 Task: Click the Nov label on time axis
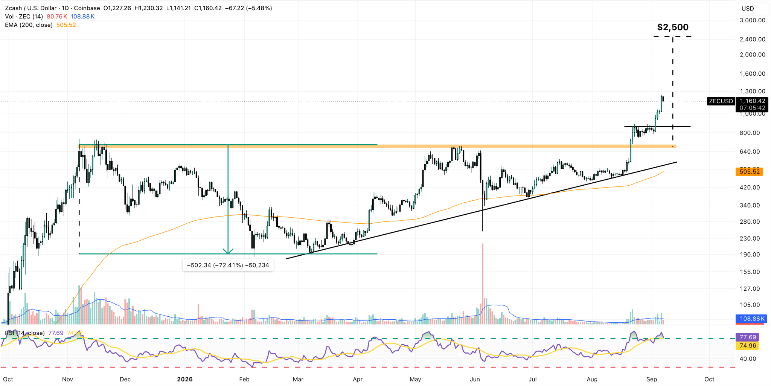67,379
